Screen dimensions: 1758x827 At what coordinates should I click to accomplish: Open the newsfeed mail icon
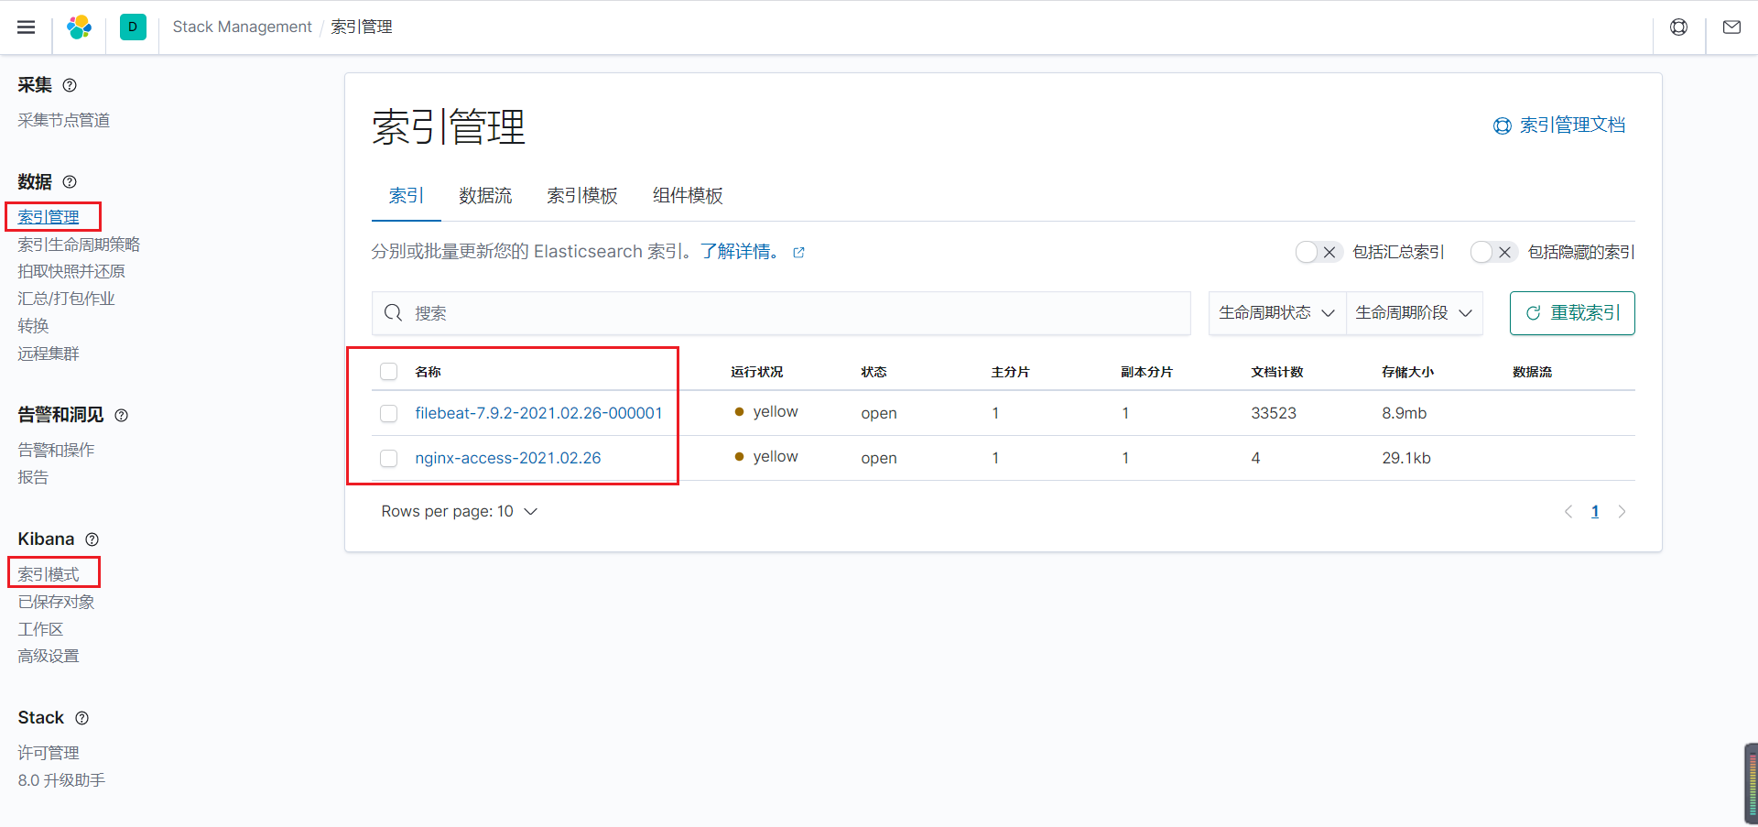pos(1732,27)
